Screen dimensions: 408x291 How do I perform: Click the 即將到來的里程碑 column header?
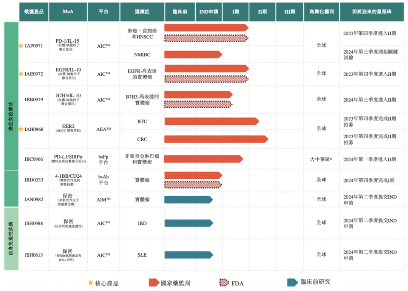[372, 12]
